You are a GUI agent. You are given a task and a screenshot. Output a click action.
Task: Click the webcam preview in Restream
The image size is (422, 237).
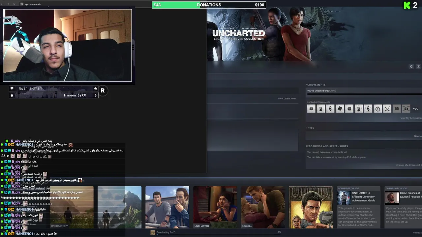(67, 45)
